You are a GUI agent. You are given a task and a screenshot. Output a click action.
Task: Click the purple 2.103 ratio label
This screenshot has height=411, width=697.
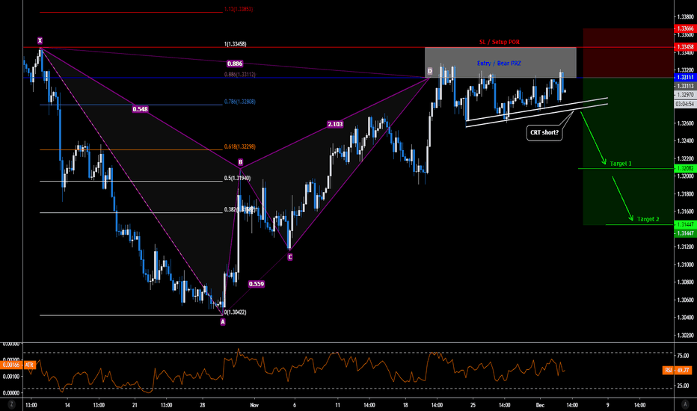(x=334, y=124)
